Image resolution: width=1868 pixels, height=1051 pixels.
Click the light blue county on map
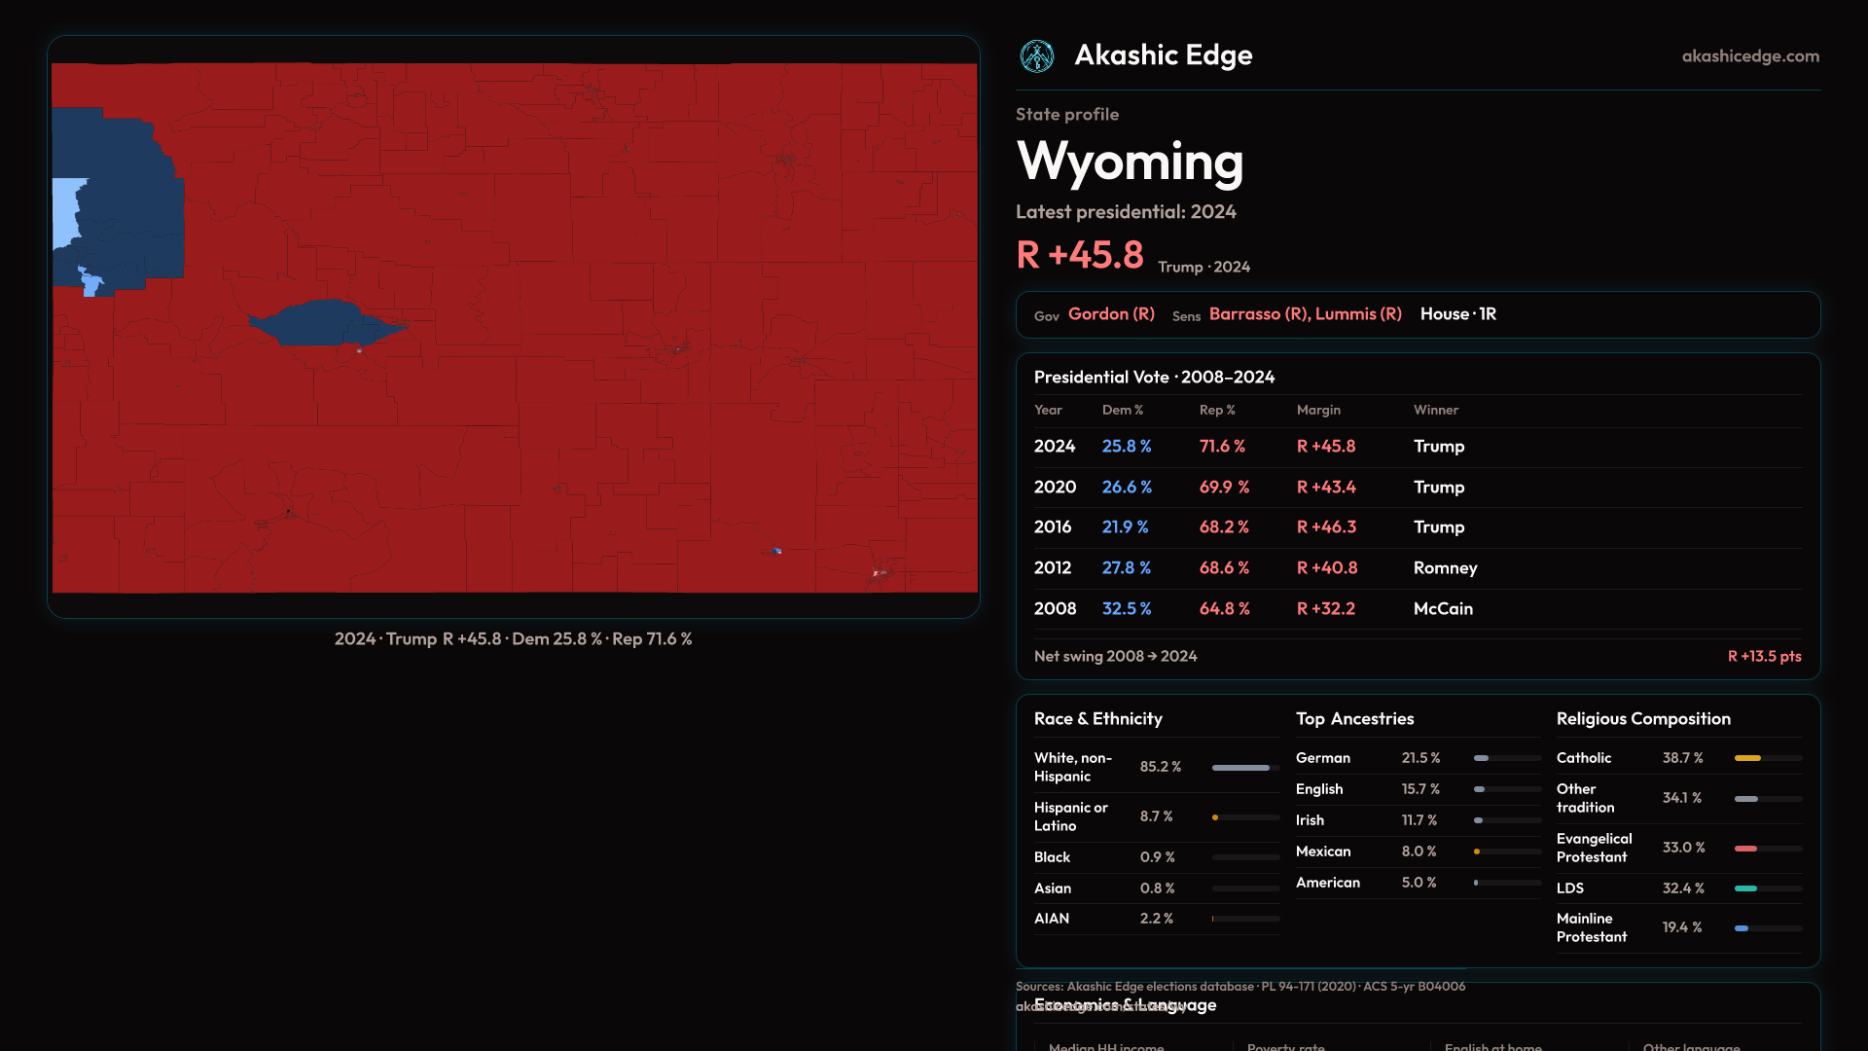click(65, 212)
